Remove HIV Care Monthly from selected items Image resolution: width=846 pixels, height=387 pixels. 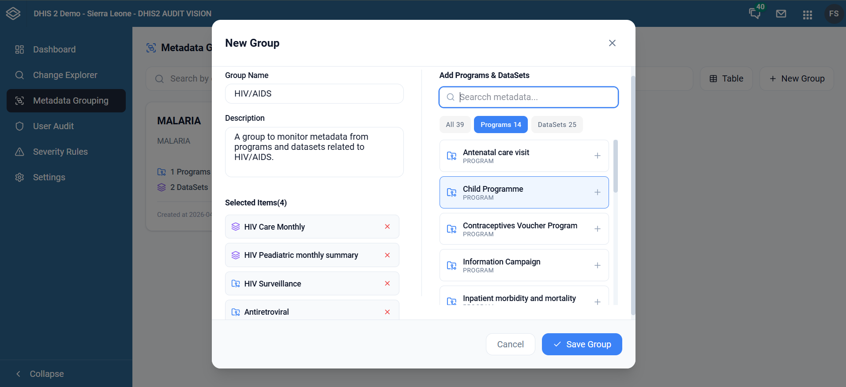(387, 227)
